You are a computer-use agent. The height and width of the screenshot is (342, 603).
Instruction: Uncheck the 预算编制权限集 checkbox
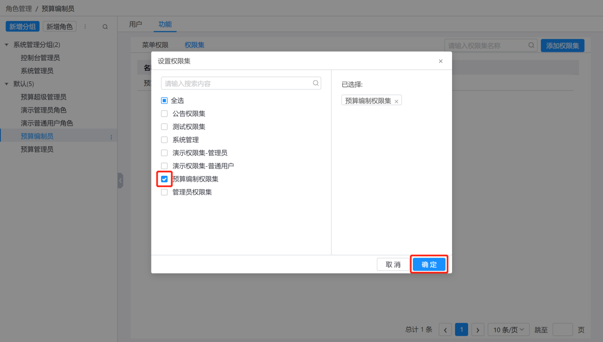click(164, 179)
